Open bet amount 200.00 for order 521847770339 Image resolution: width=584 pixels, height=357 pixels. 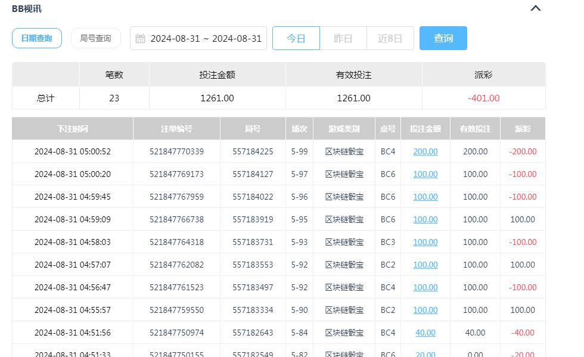(x=425, y=151)
